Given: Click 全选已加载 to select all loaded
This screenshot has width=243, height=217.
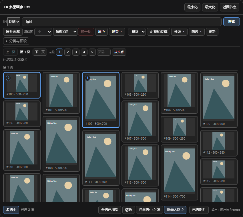Looking at the screenshot, I should click(x=110, y=210).
